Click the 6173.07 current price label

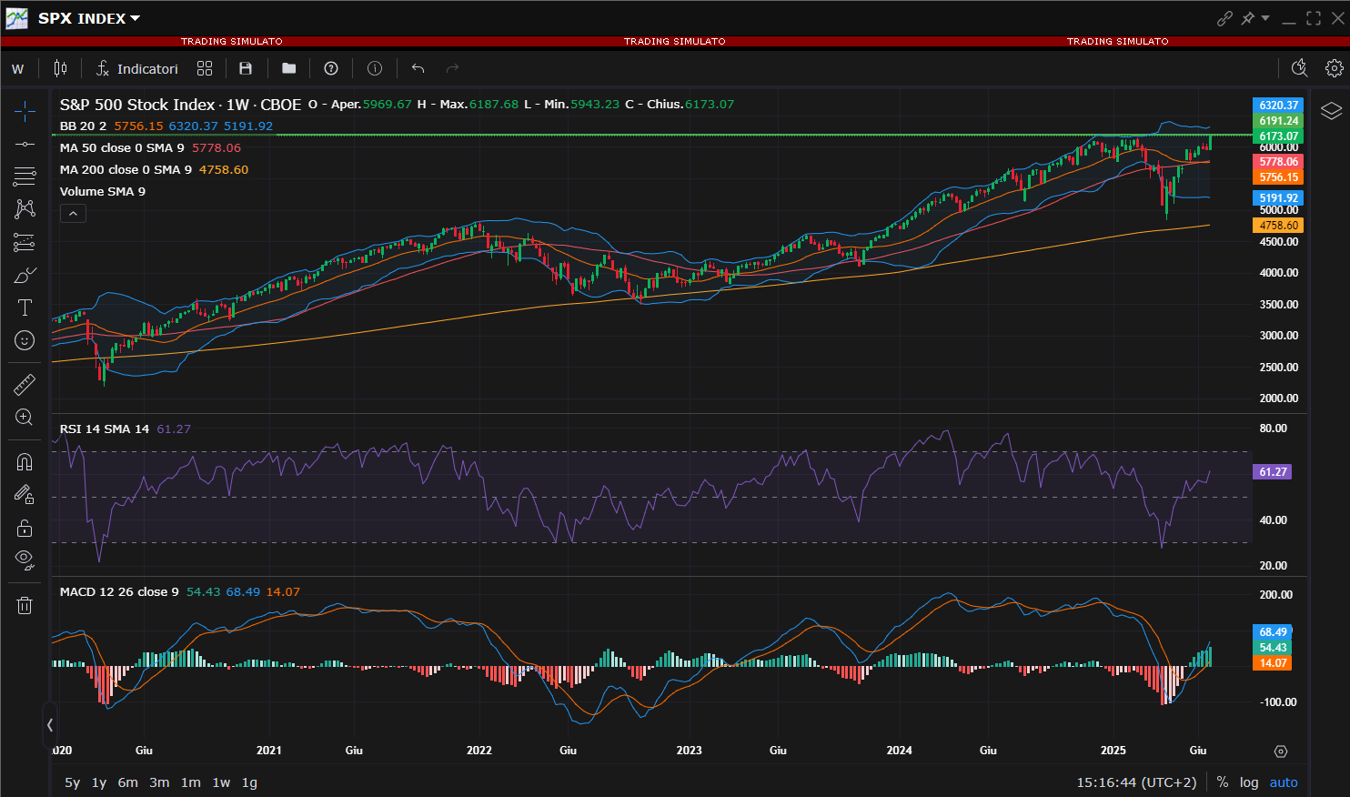click(1278, 136)
